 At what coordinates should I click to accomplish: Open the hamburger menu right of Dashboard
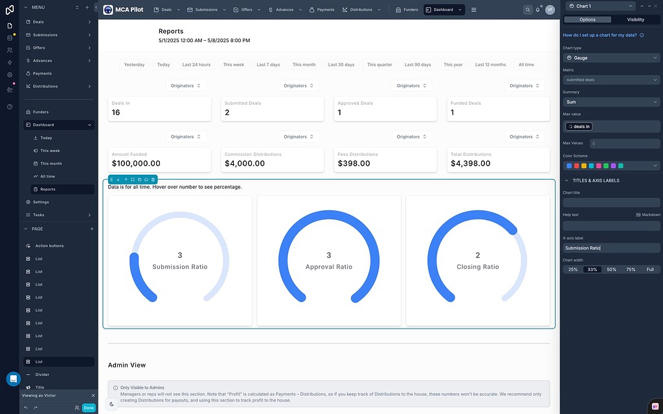pyautogui.click(x=474, y=10)
